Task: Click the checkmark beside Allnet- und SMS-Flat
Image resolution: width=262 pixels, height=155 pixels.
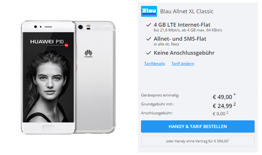Action: click(x=149, y=39)
